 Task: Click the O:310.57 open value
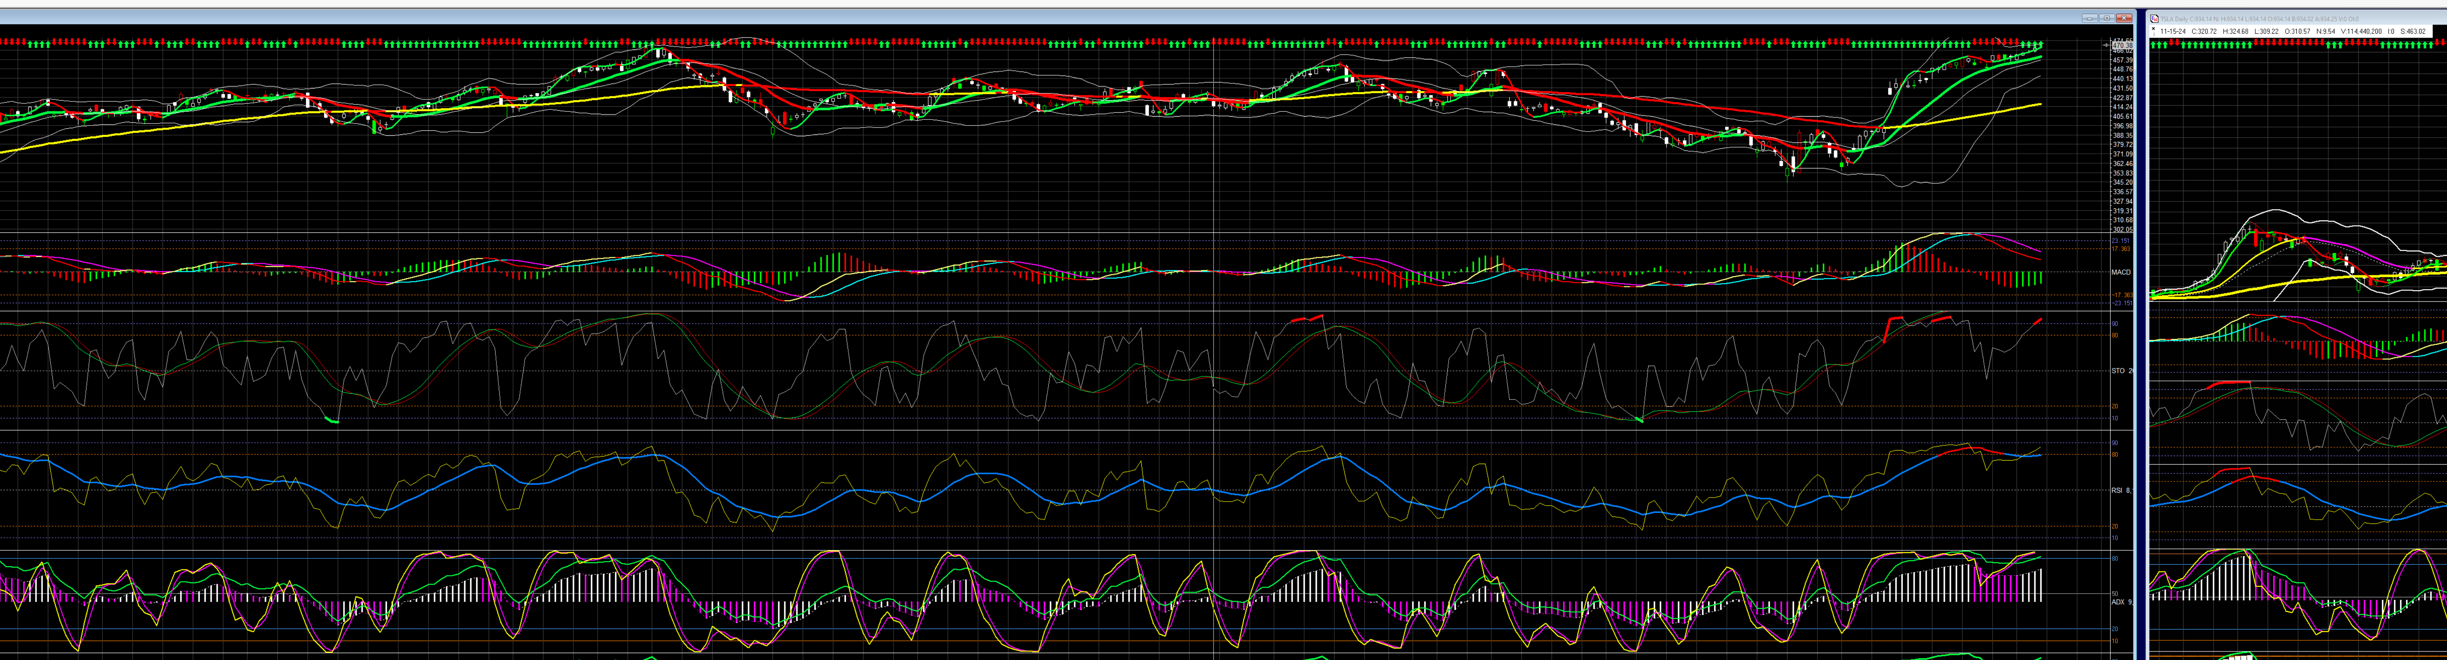2298,31
